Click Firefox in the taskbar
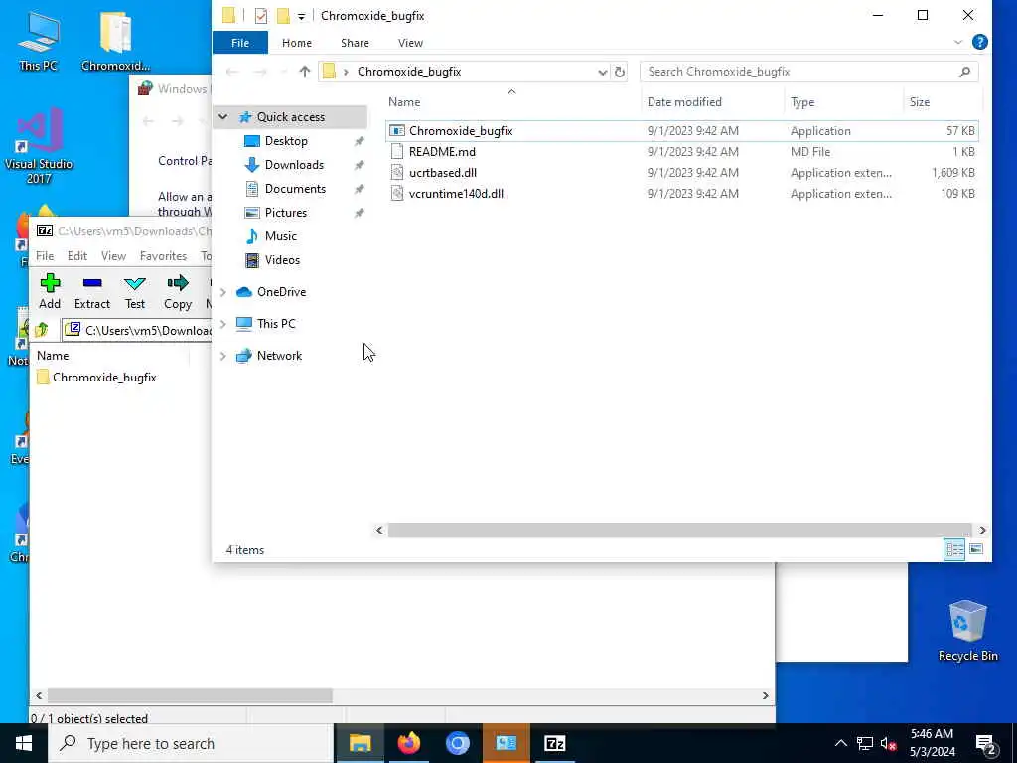Viewport: 1017px width, 763px height. 408,743
